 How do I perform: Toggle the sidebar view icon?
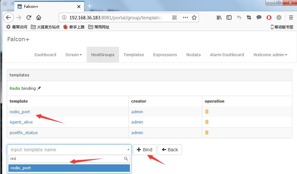coord(229,17)
